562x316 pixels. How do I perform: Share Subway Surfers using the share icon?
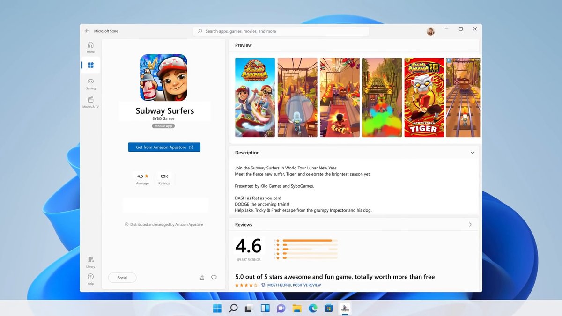pos(202,277)
